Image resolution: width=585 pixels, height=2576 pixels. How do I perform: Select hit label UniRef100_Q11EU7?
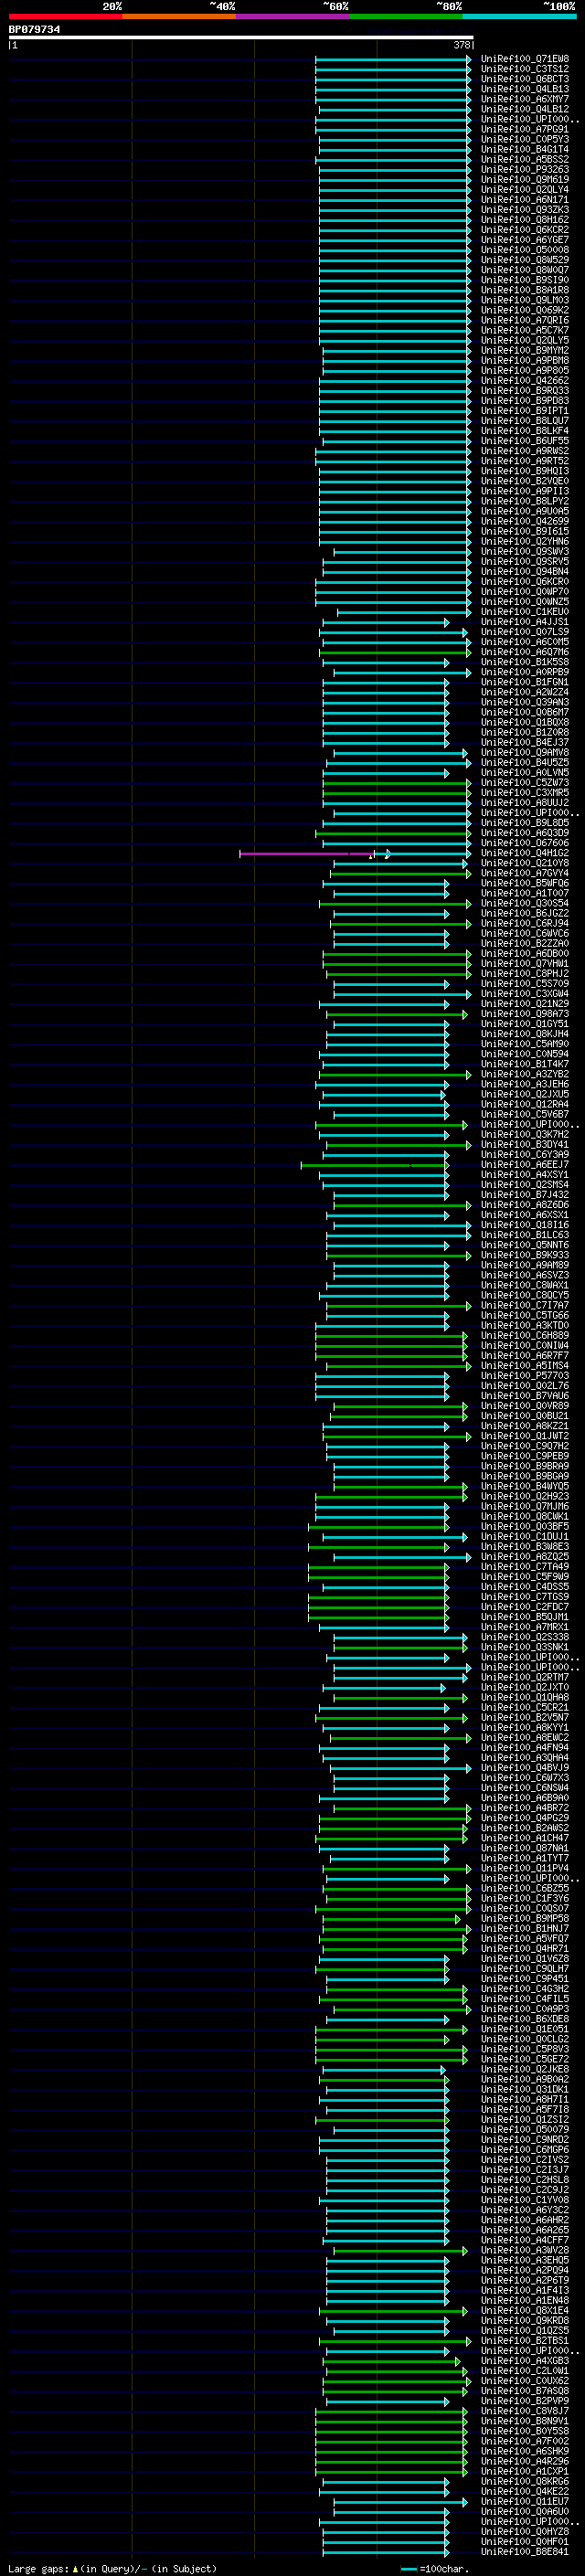tap(525, 2501)
